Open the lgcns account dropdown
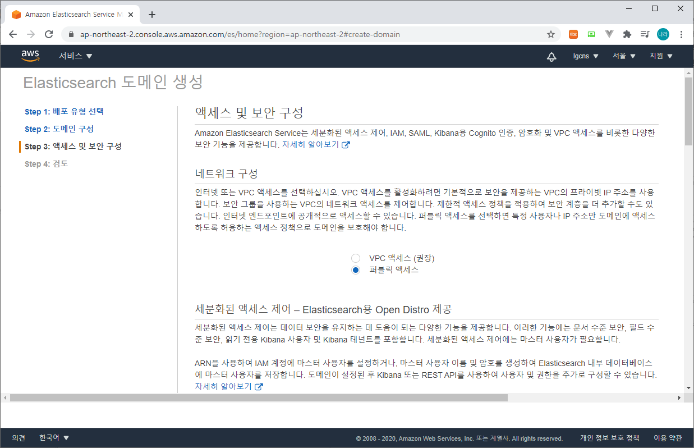 point(586,56)
